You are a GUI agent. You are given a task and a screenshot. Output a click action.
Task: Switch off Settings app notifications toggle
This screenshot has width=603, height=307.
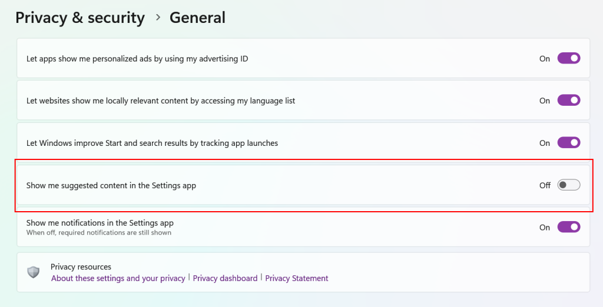568,227
